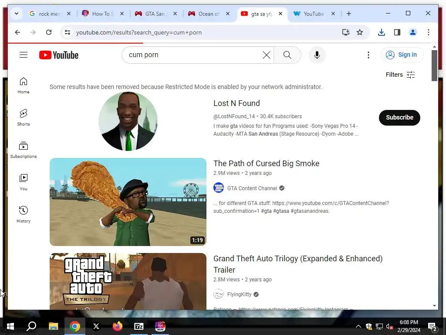This screenshot has width=446, height=335.
Task: Click the Sign in button
Action: click(x=402, y=55)
